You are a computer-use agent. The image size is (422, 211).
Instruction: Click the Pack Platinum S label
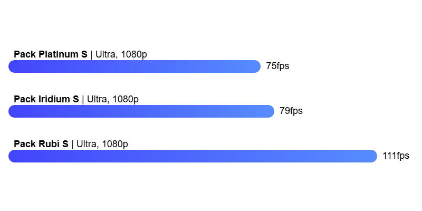click(51, 54)
